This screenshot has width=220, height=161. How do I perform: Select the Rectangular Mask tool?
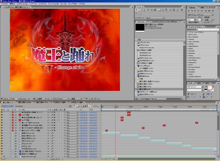point(159,10)
